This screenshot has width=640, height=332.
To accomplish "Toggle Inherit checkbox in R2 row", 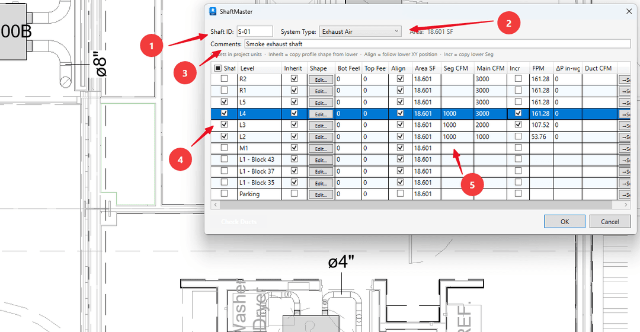I will coord(294,79).
